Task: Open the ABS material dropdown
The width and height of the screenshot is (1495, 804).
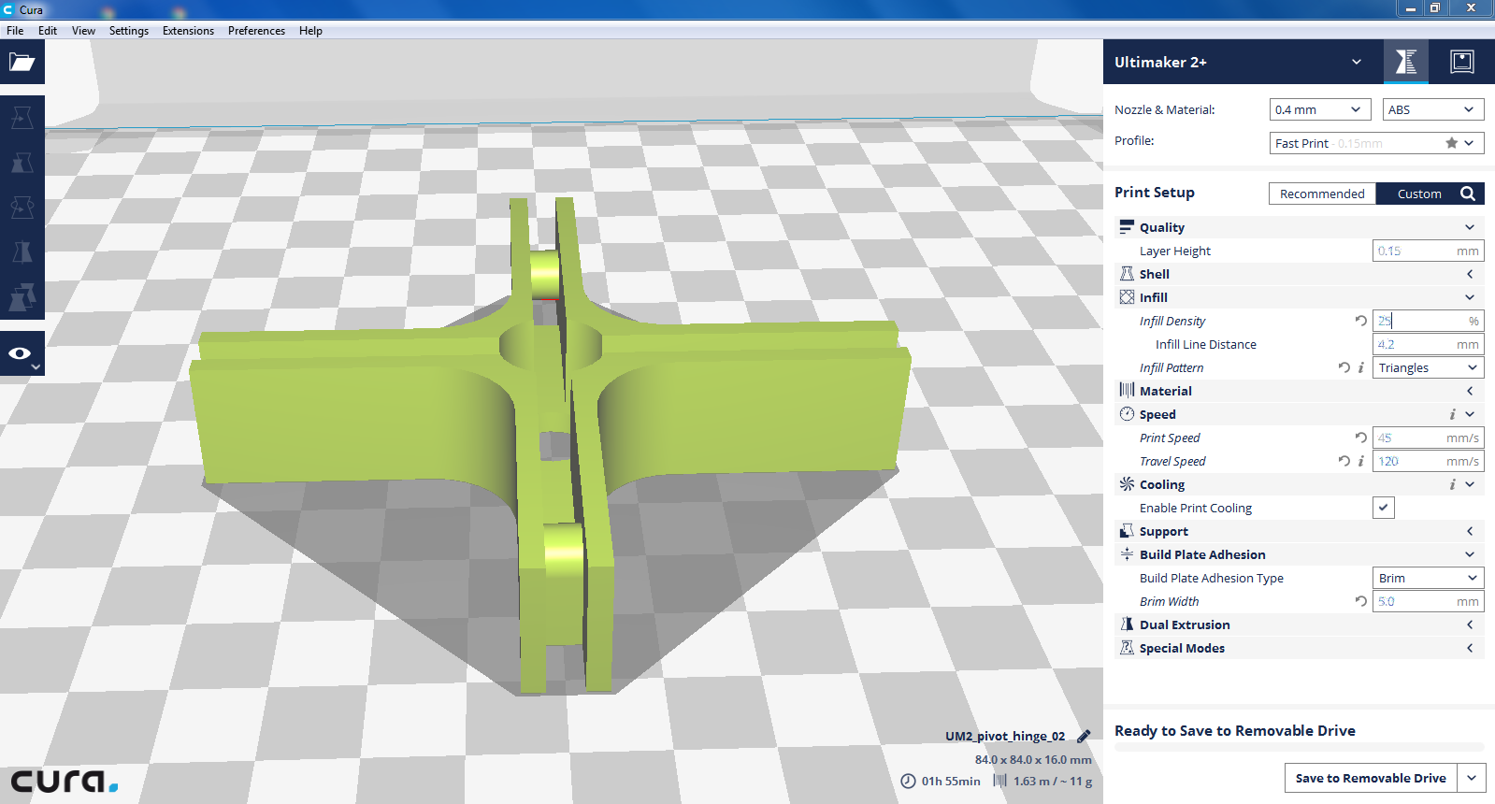Action: pos(1433,109)
